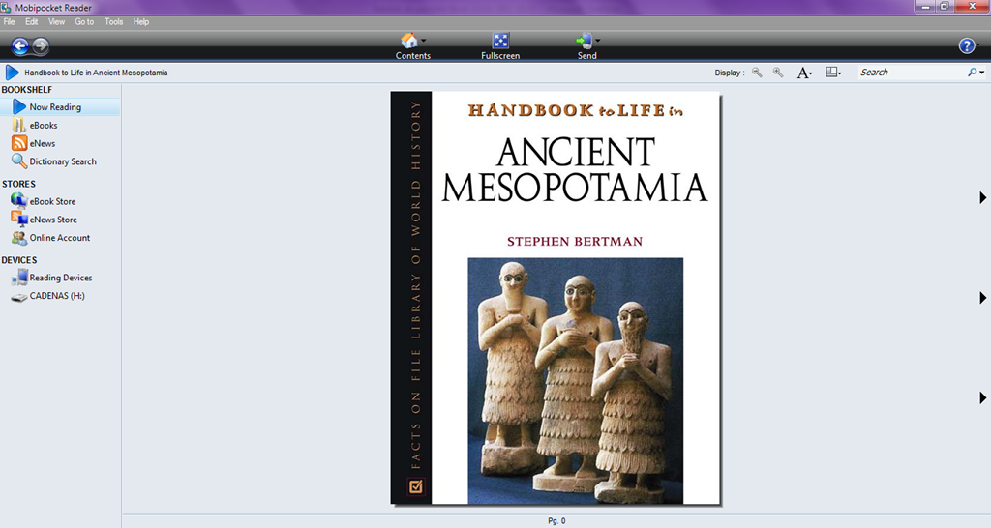Screen dimensions: 991x528
Task: Go back with the blue back arrow
Action: coord(20,45)
